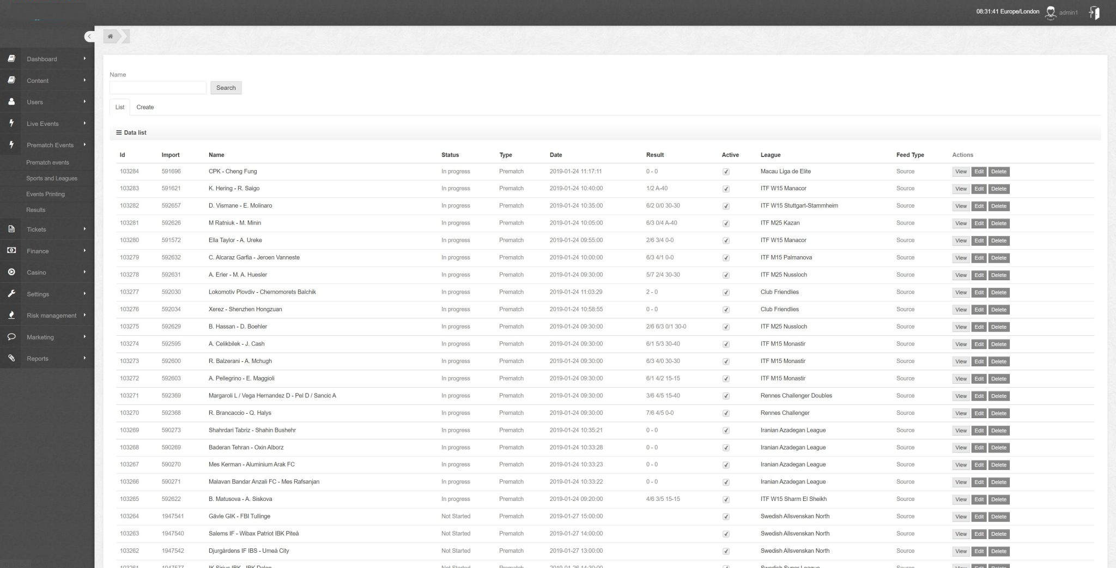
Task: Click the Tickets document icon
Action: [11, 229]
